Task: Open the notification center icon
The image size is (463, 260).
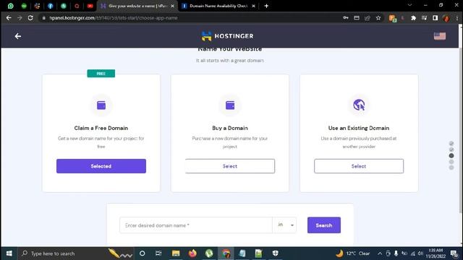Action: (x=454, y=253)
